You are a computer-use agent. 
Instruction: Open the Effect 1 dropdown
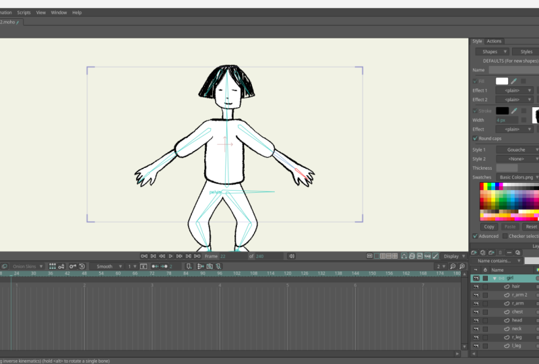[x=515, y=90]
